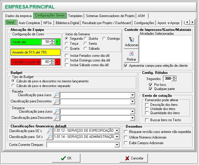Open the NFSe sub-tab
Screen dimensions: 199x165
48,23
